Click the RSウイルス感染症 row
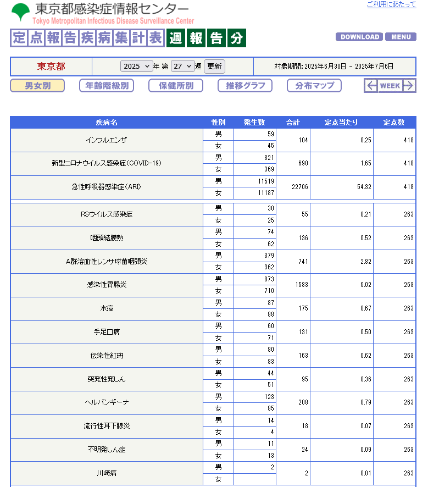Viewport: 428px width, 487px height. pos(107,214)
